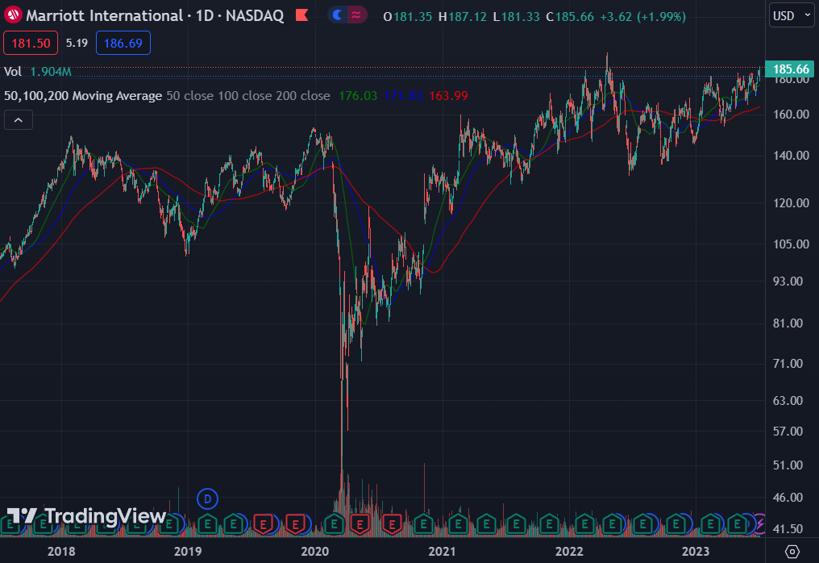Click the first red earnings marker after the 2019 label
This screenshot has width=819, height=563.
[x=264, y=523]
